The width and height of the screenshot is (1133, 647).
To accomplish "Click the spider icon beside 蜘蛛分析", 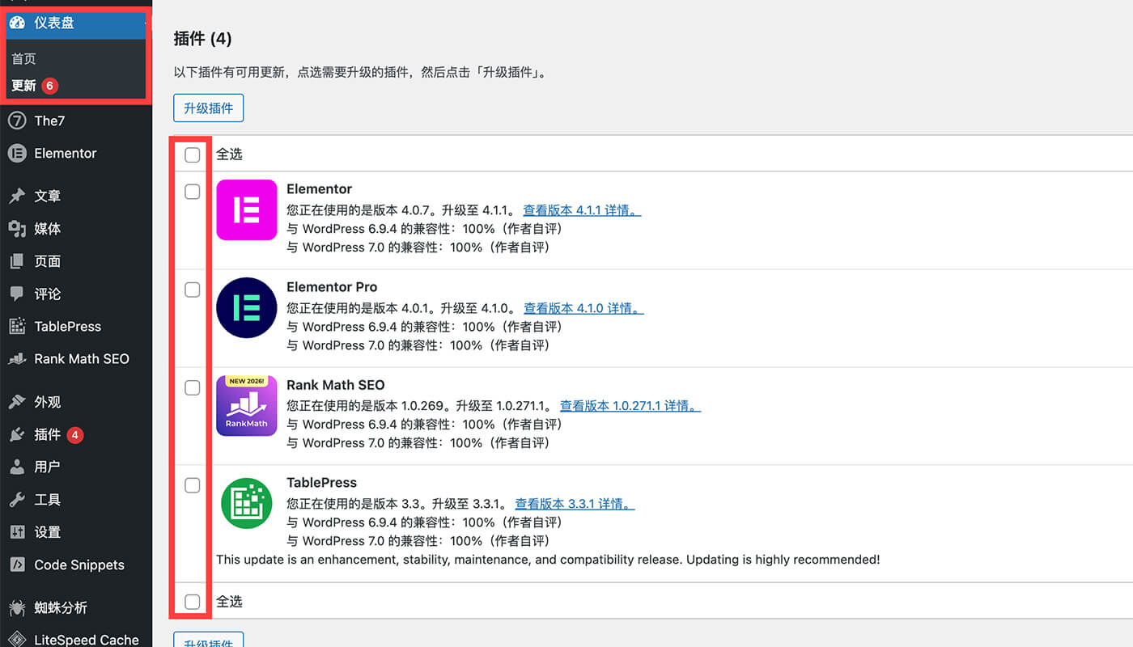I will click(17, 607).
